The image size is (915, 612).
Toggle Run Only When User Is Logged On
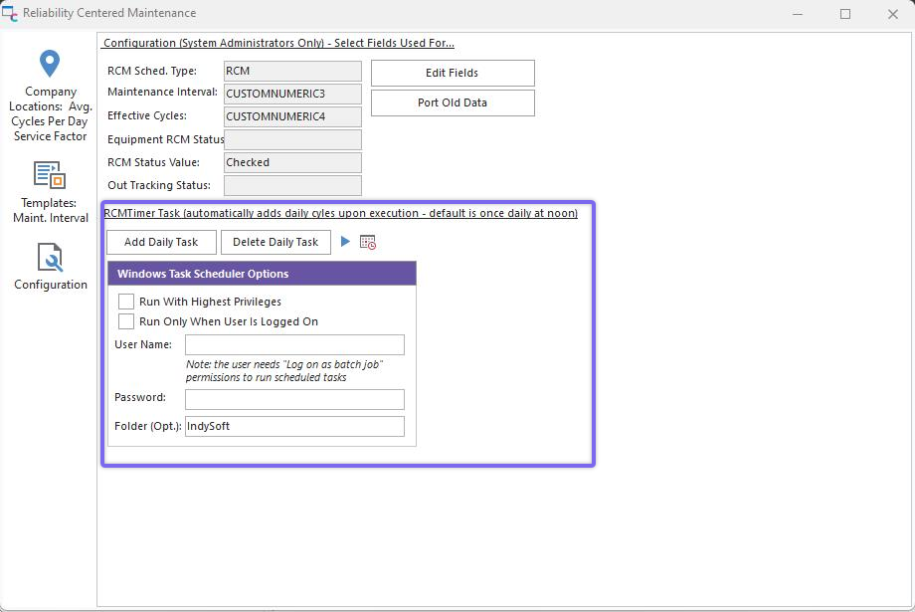click(x=126, y=321)
